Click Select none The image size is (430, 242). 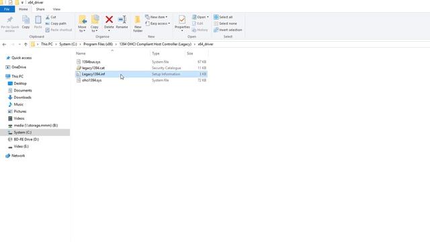226,24
